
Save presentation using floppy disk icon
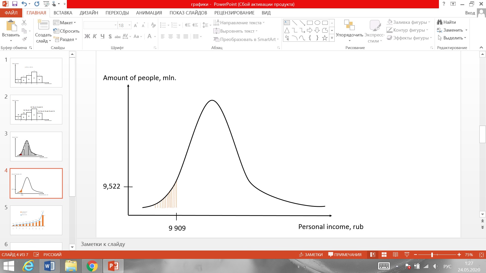[x=14, y=4]
